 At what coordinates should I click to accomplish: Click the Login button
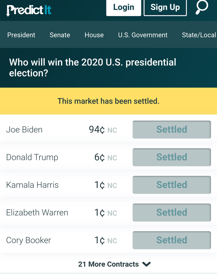point(124,8)
